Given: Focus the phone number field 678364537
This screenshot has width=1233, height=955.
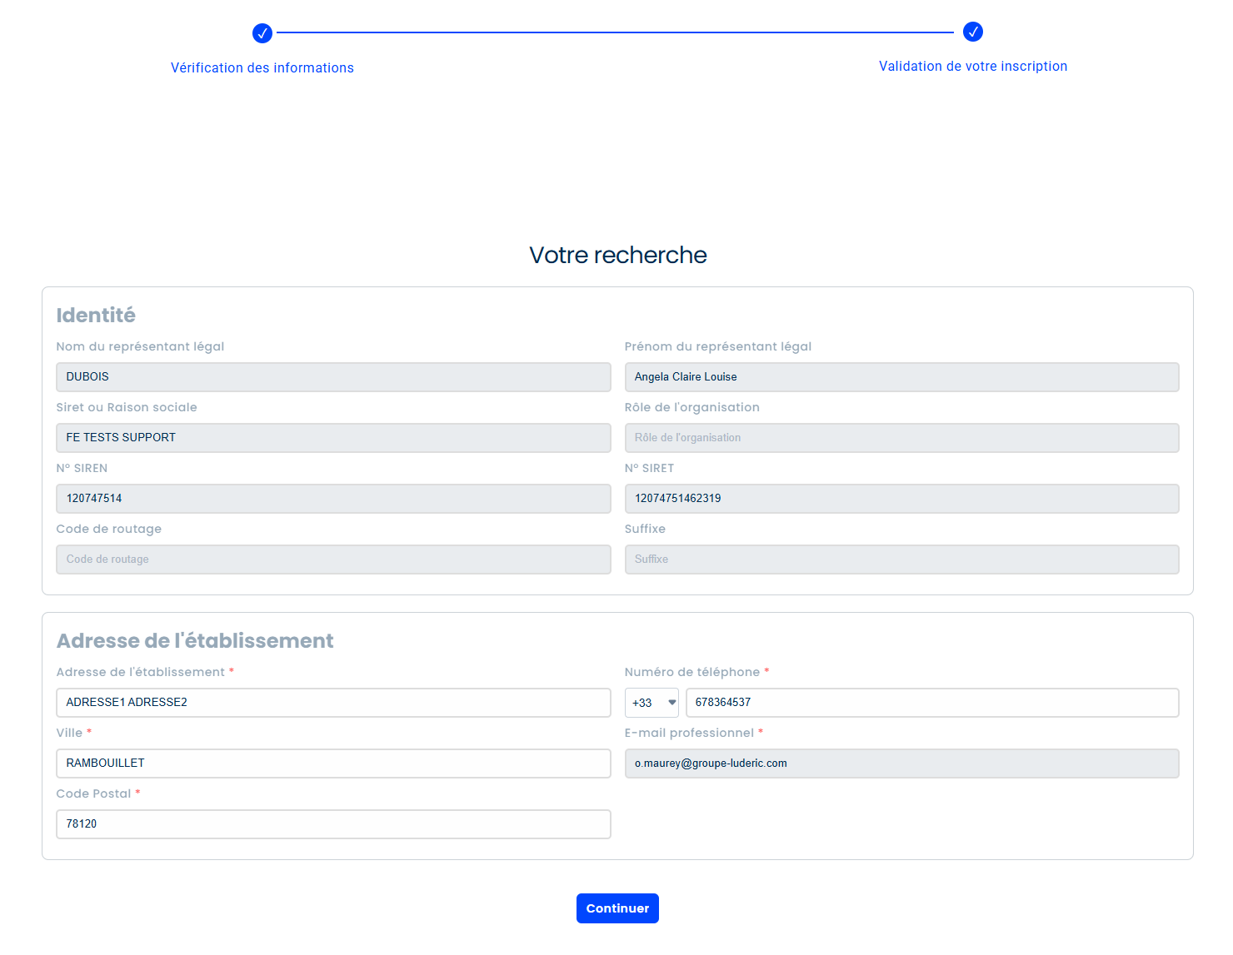Looking at the screenshot, I should coord(932,703).
